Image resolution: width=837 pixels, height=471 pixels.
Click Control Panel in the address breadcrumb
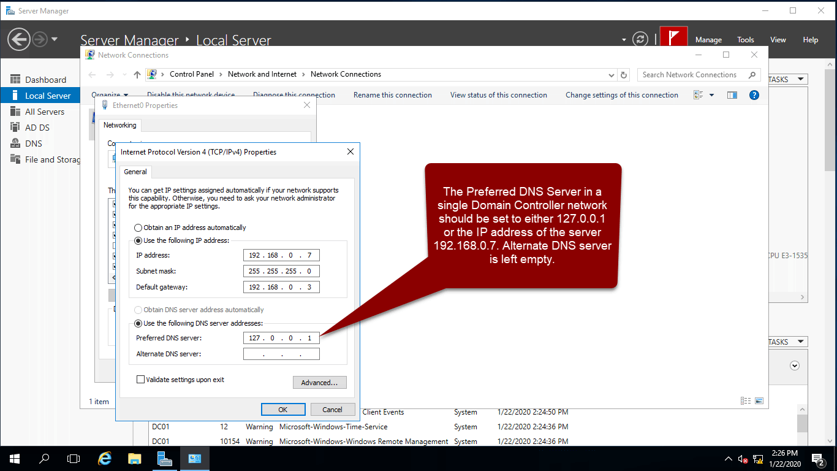[x=192, y=74]
